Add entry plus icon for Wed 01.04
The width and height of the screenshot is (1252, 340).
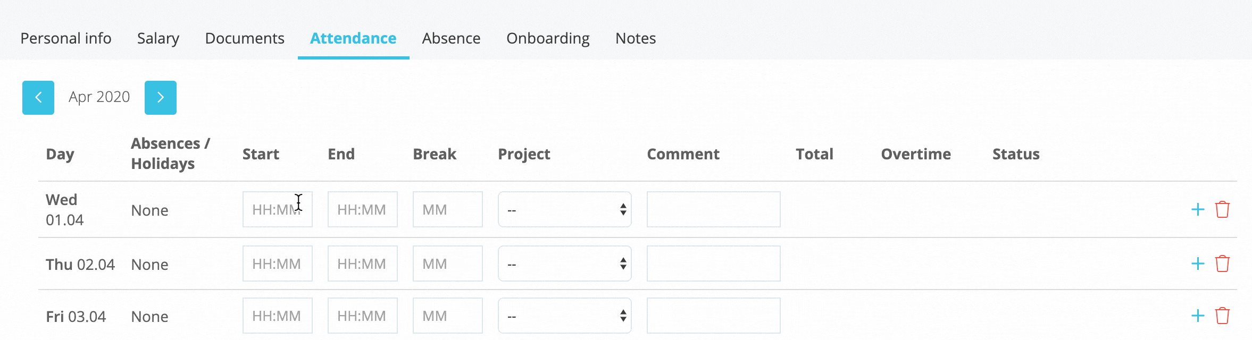tap(1198, 209)
